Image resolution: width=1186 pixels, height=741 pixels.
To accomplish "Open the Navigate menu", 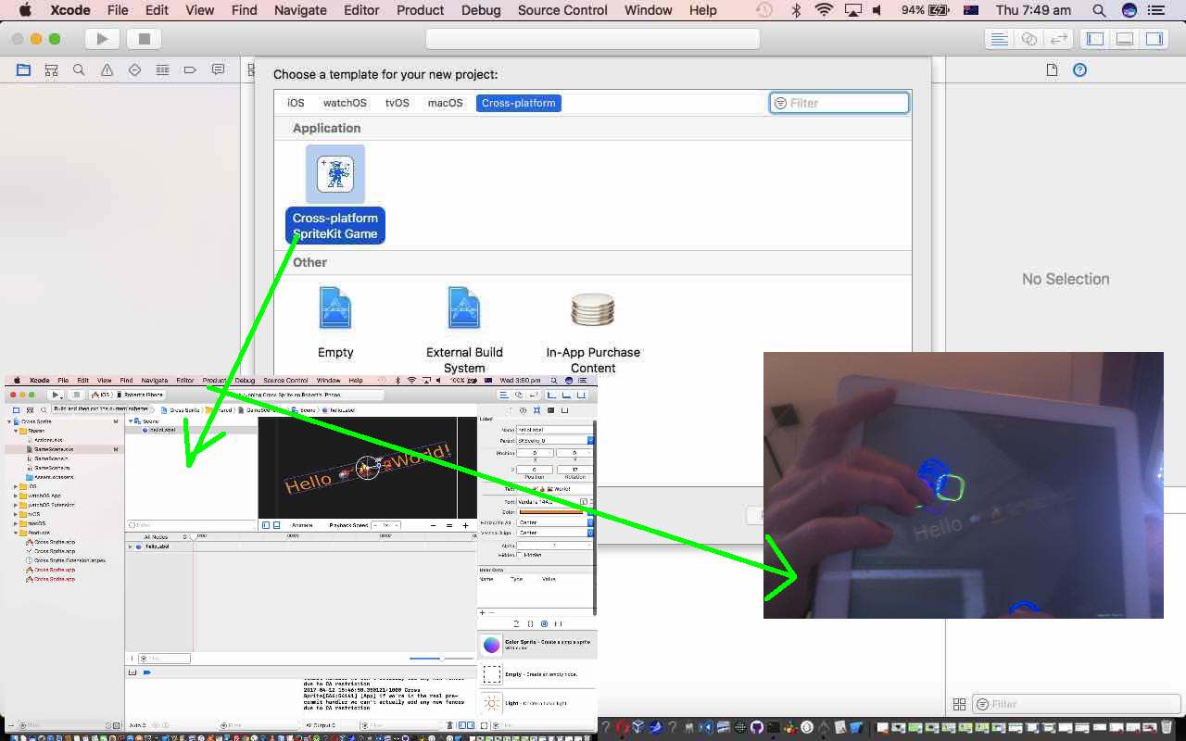I will point(300,10).
